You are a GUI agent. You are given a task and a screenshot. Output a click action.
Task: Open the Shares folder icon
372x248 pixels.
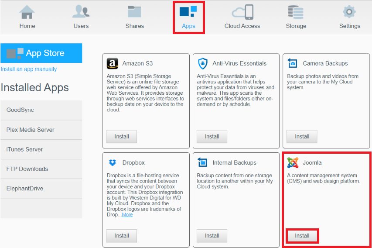tap(134, 12)
